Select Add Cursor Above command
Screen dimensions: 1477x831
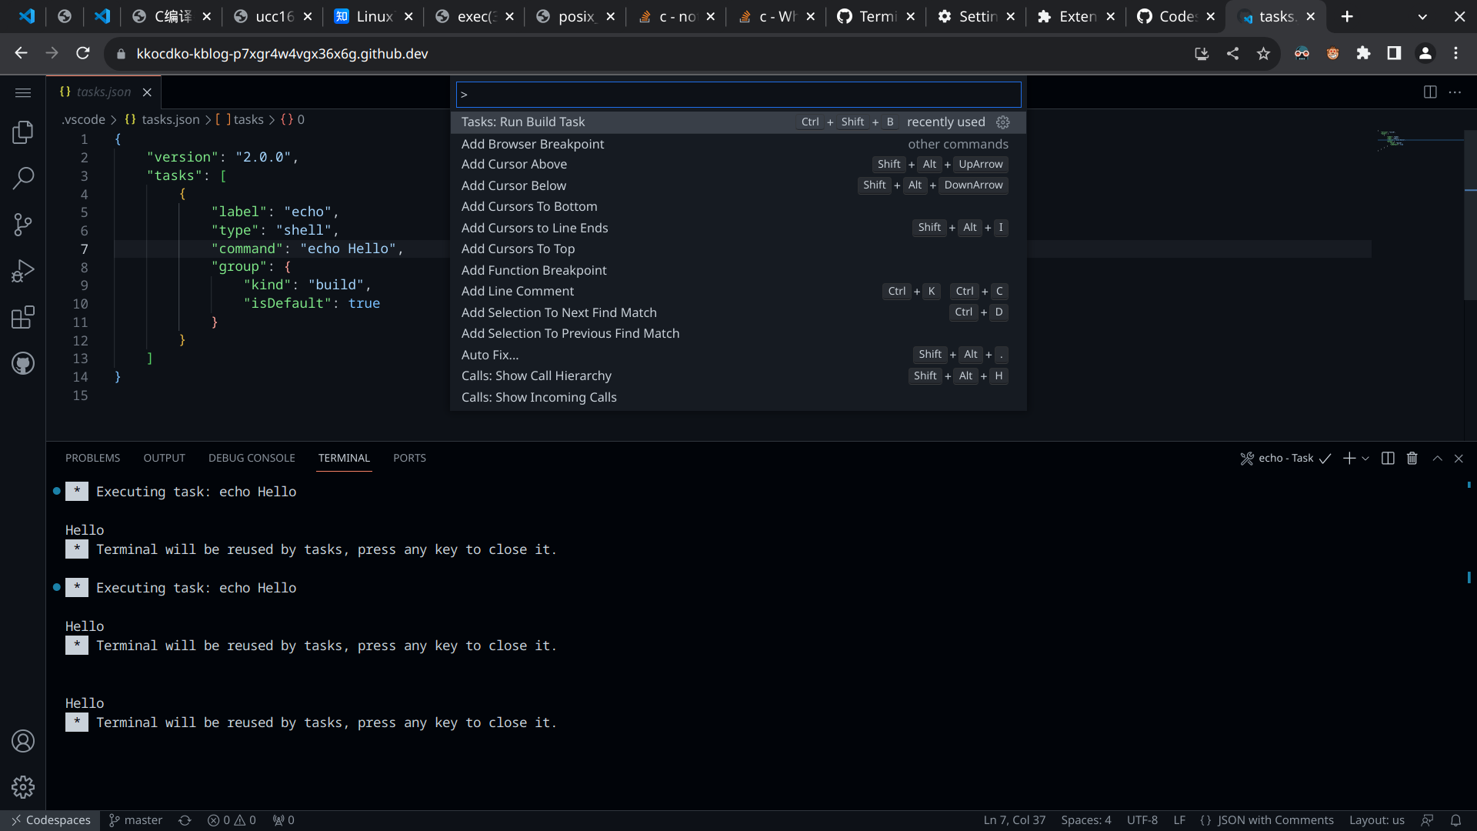click(x=738, y=164)
